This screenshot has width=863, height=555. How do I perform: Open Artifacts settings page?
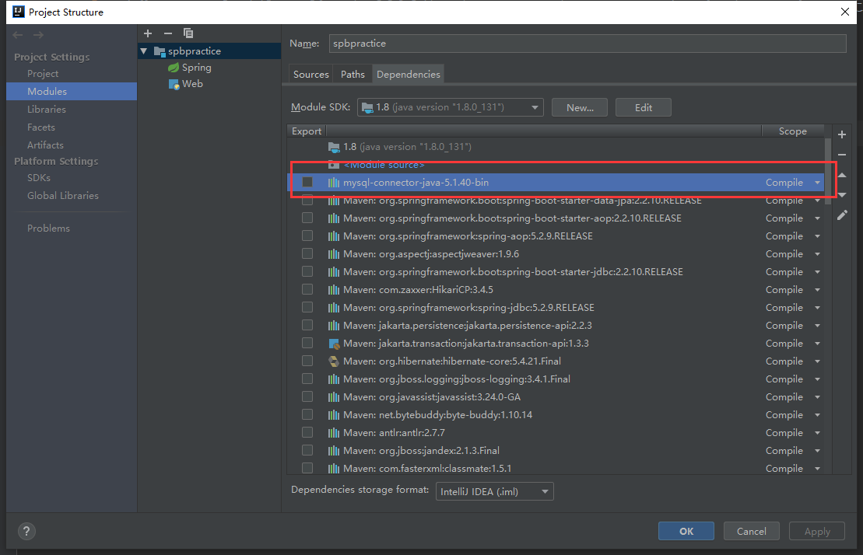[x=45, y=145]
